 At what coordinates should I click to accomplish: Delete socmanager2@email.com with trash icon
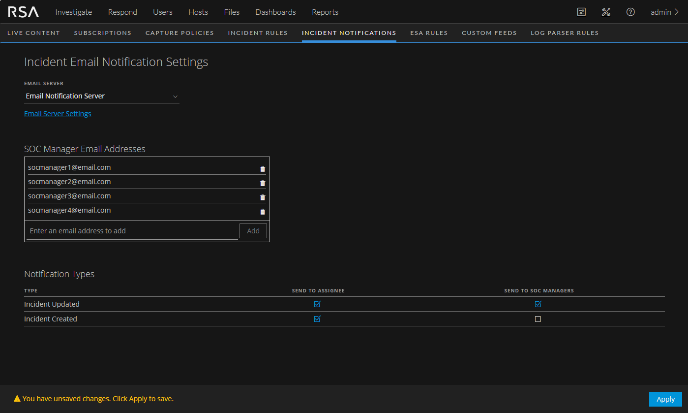click(x=263, y=183)
